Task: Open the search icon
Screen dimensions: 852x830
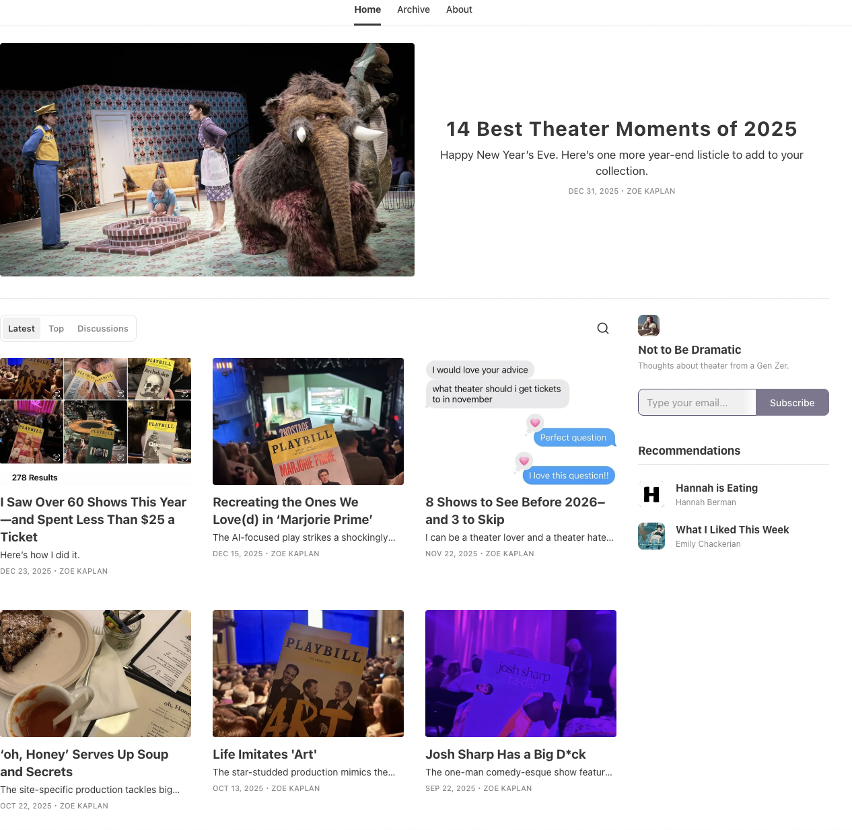Action: [602, 328]
